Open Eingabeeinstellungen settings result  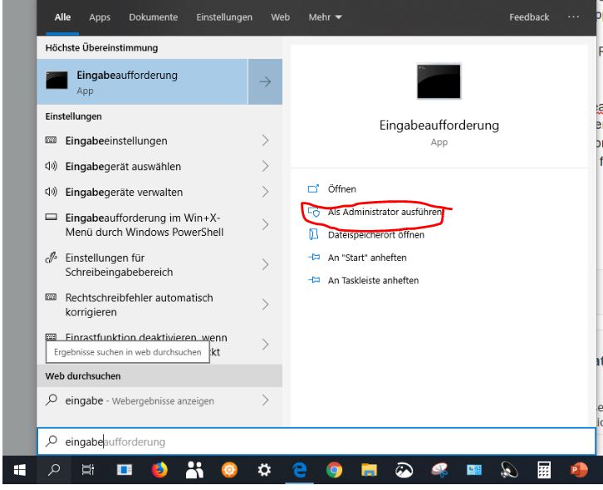159,140
